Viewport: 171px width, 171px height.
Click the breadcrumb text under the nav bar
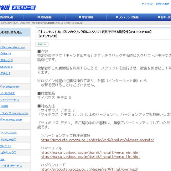point(42,23)
